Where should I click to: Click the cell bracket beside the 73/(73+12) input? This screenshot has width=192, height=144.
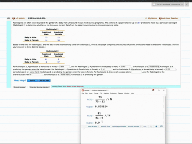click(x=164, y=99)
